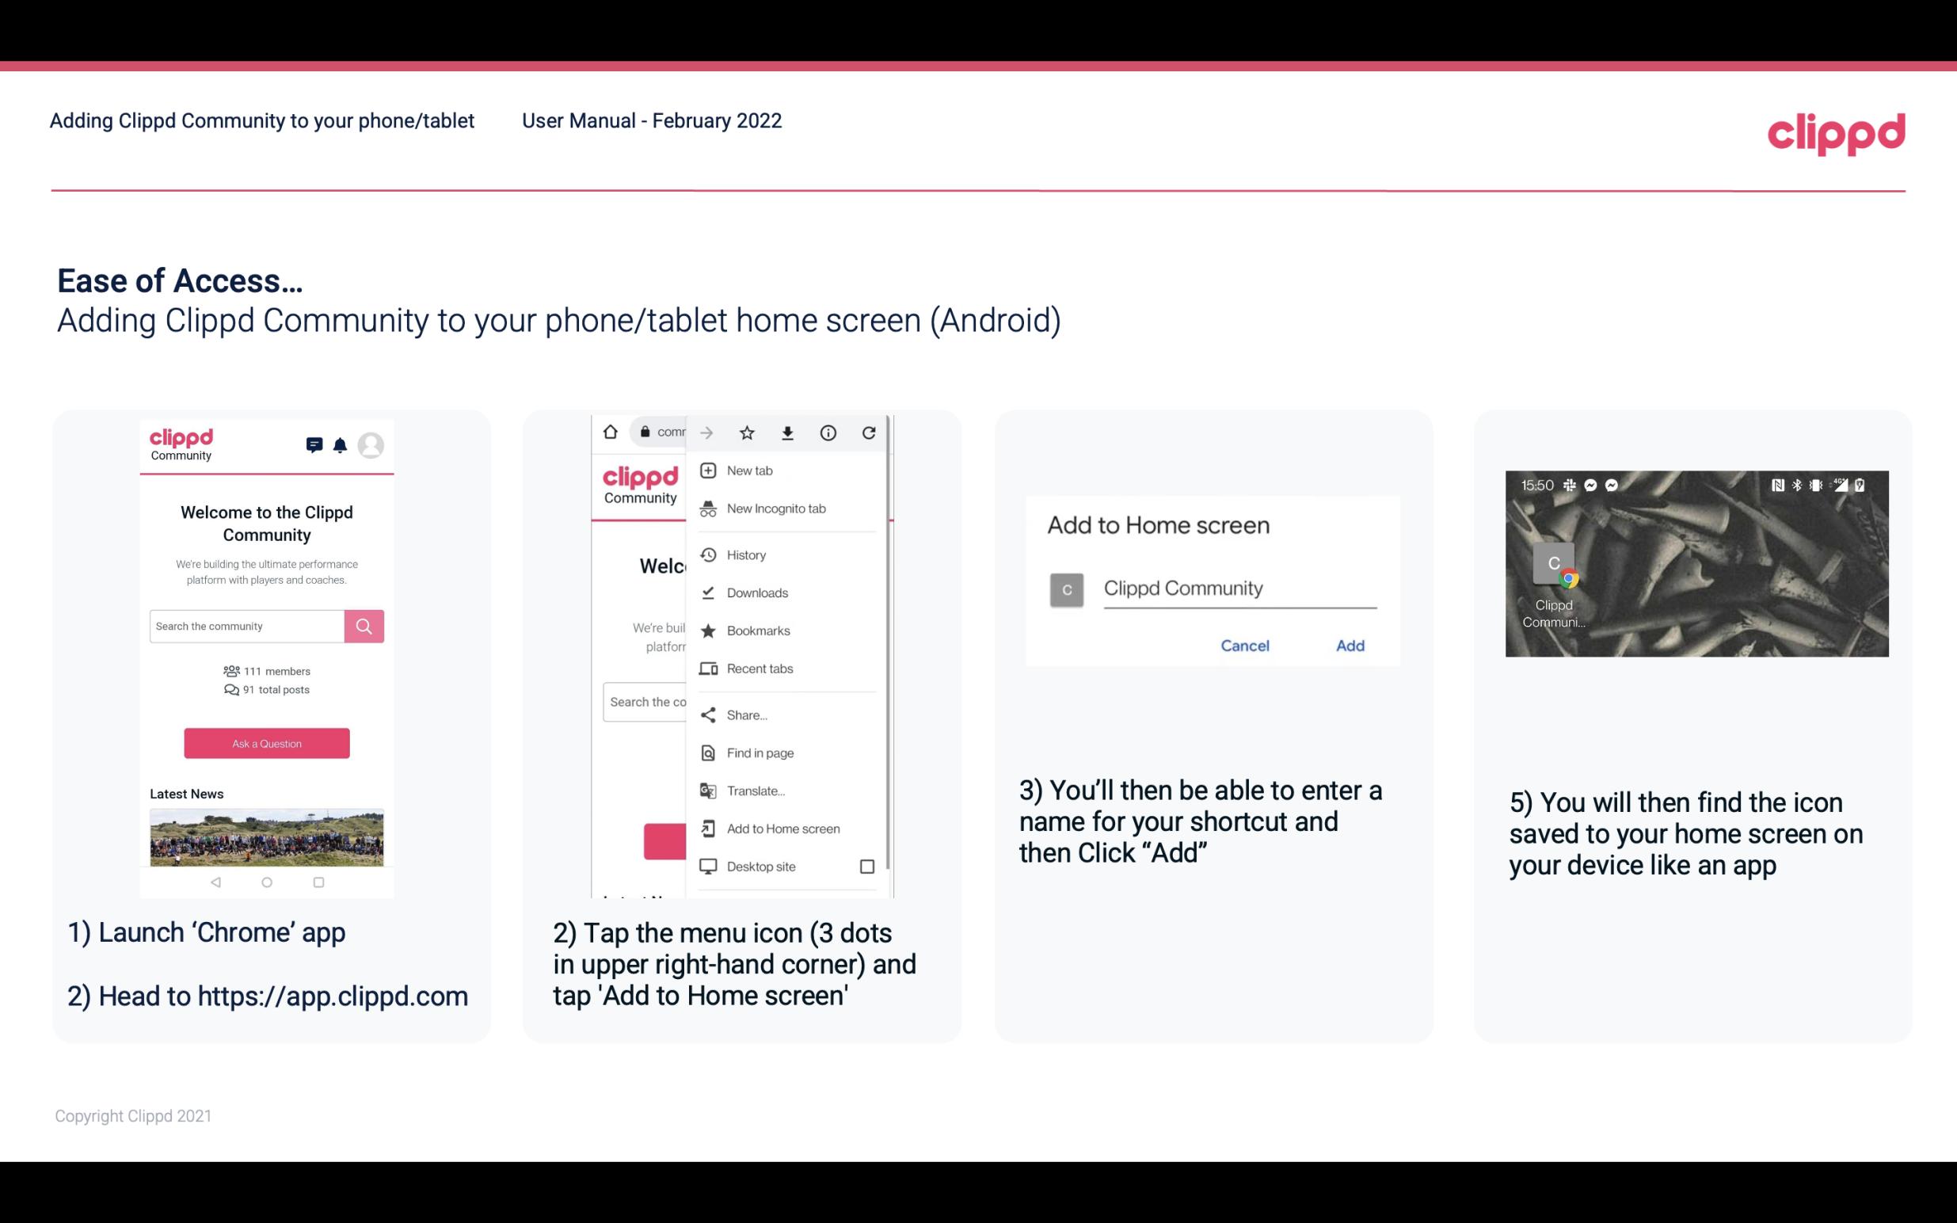This screenshot has height=1223, width=1957.
Task: Select 'New tab' from Chrome context menu
Action: [x=748, y=469]
